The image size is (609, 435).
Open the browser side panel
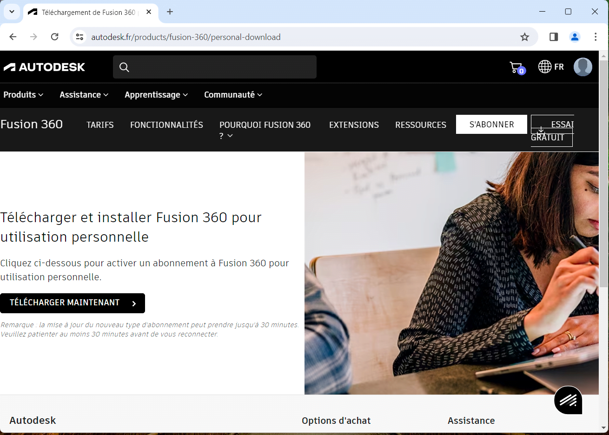click(553, 37)
